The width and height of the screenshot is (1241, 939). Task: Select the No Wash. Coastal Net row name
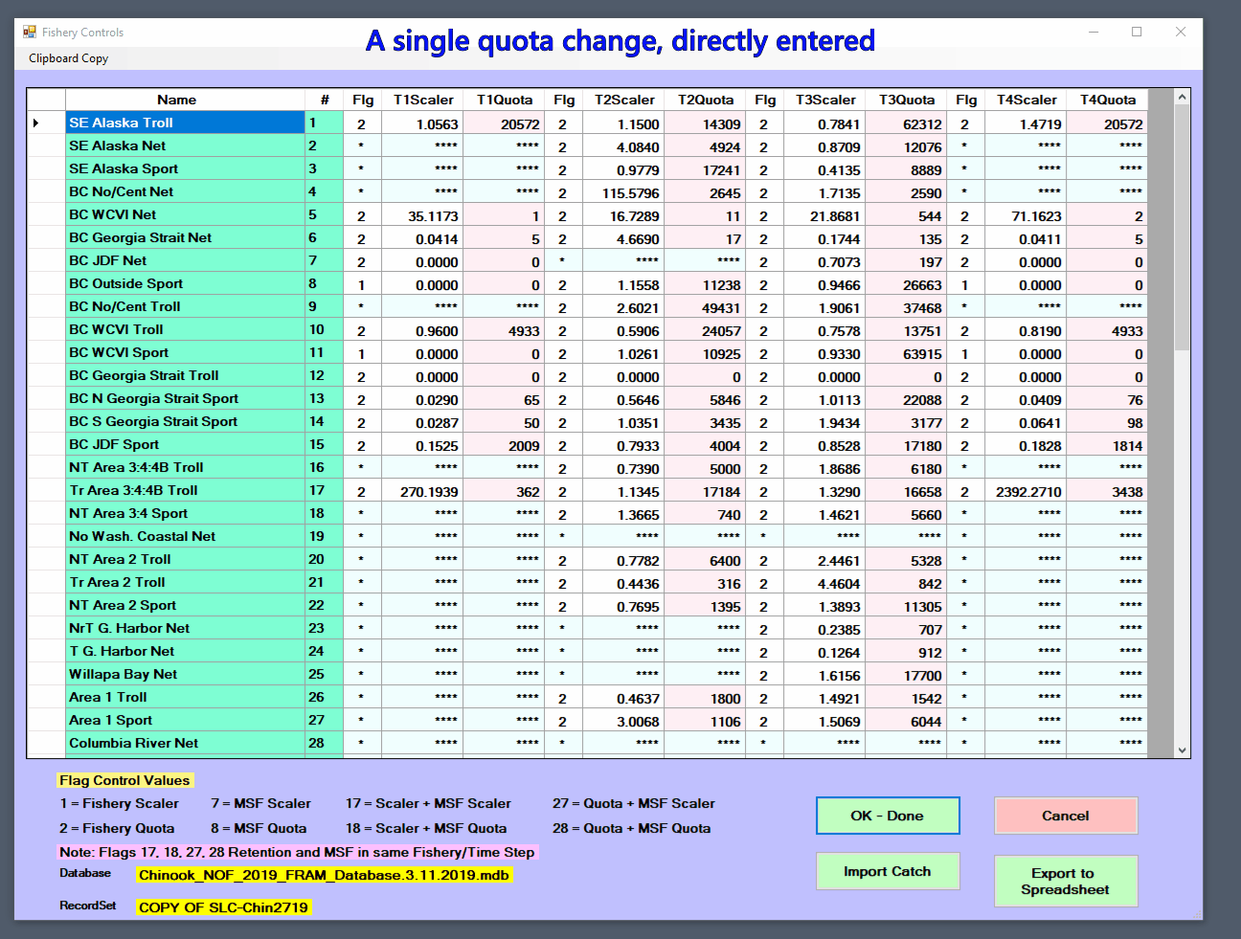[185, 536]
